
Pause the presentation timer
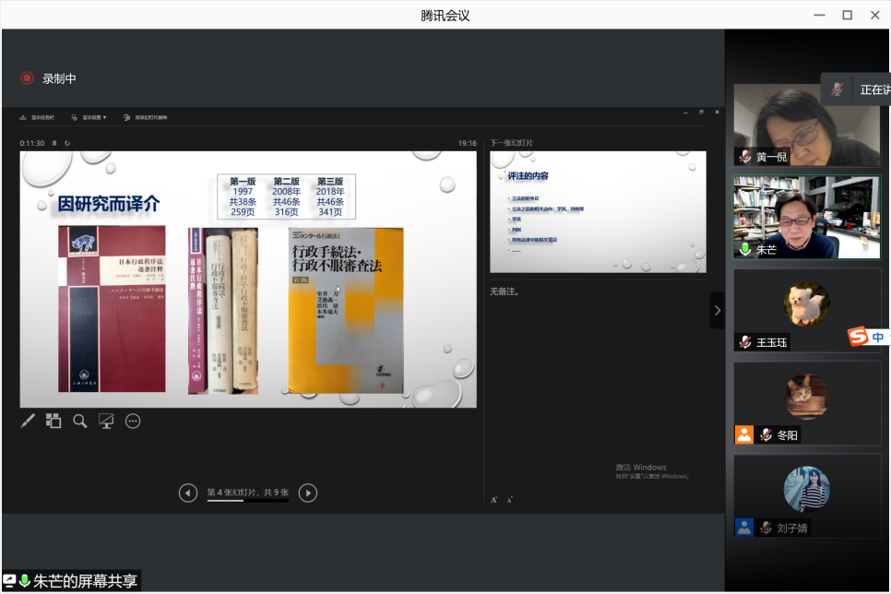(54, 143)
